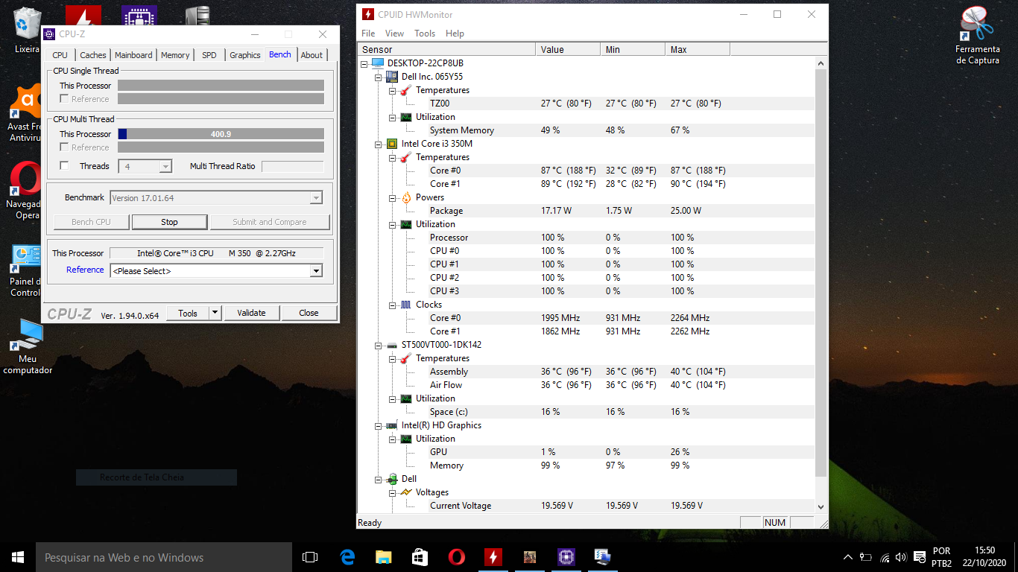
Task: Collapse the Intel Core i3 350M node
Action: (379, 144)
